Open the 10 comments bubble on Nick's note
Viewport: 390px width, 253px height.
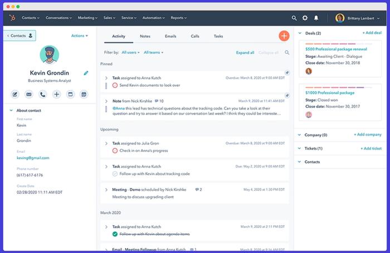pos(159,101)
